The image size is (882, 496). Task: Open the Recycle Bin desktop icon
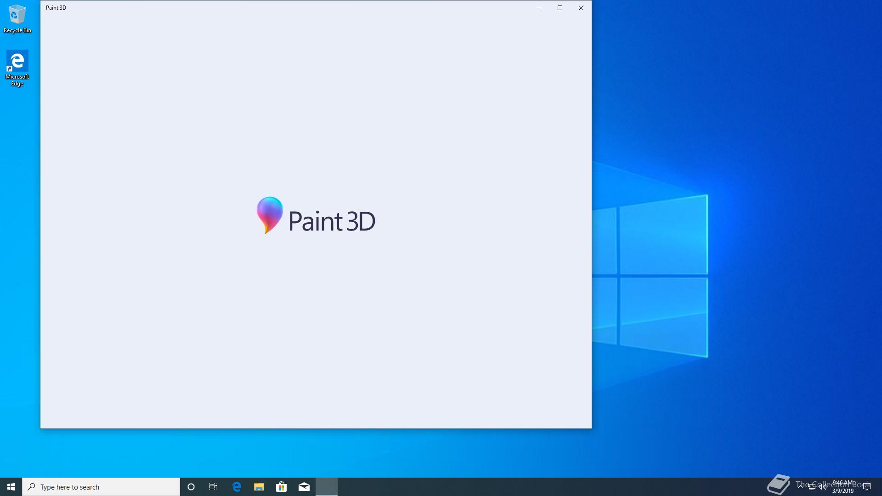[17, 19]
